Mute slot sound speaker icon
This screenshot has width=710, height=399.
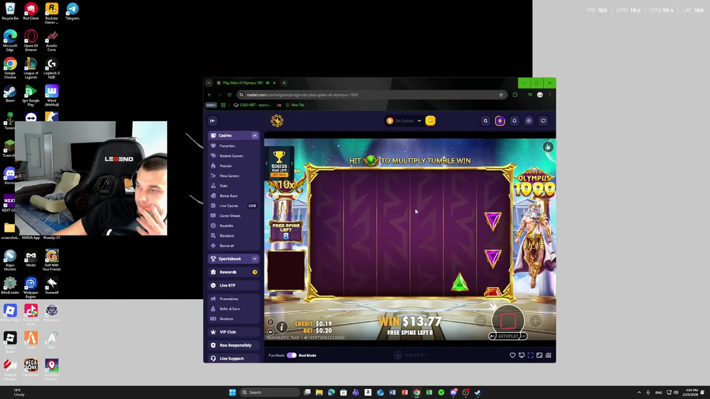(270, 331)
